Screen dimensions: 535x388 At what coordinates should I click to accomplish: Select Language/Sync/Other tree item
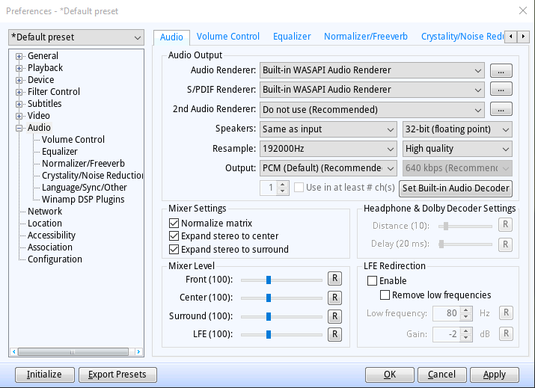(85, 188)
